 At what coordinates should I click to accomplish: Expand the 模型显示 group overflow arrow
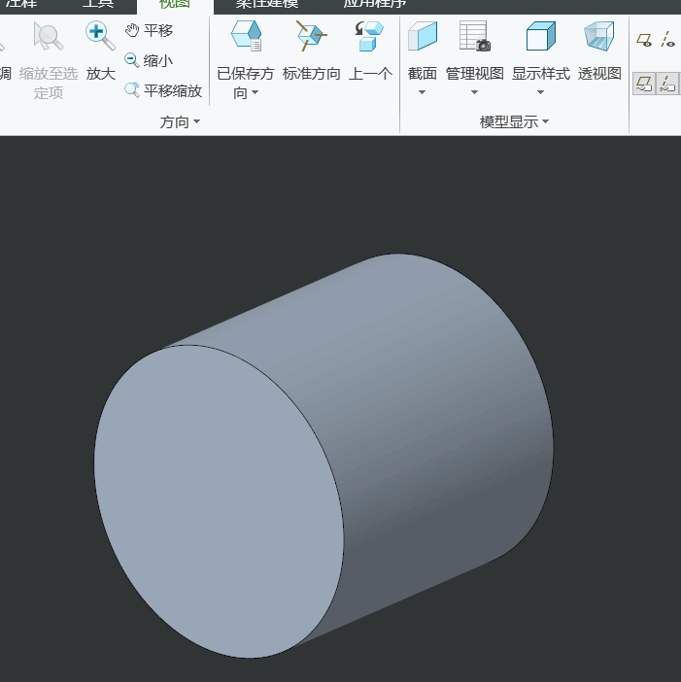545,121
